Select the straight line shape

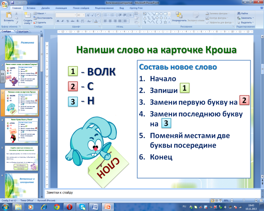click(149, 14)
